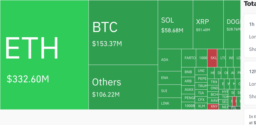Click the ENA heatmap cell
This screenshot has width=256, height=125.
coord(169,78)
